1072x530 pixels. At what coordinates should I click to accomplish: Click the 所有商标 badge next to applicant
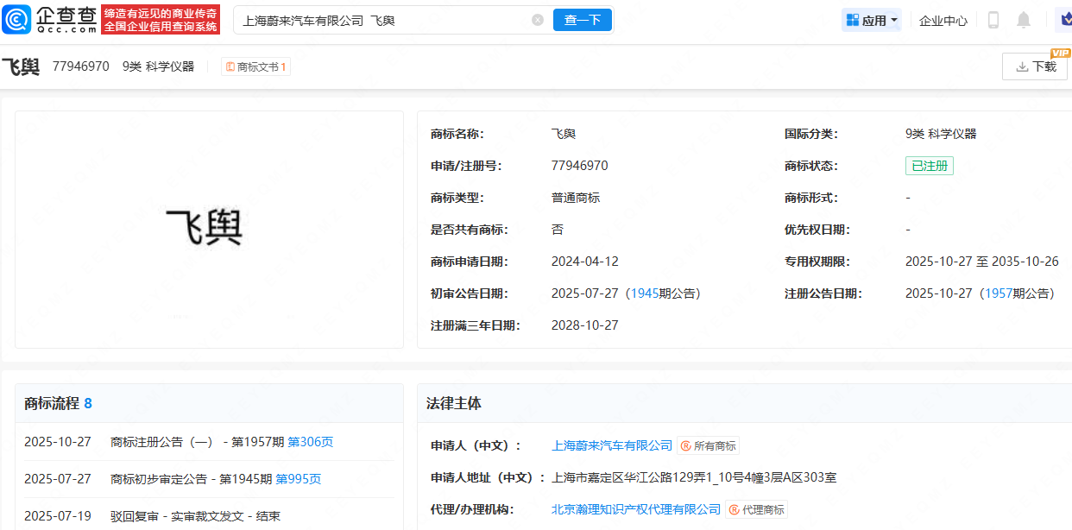[x=709, y=445]
